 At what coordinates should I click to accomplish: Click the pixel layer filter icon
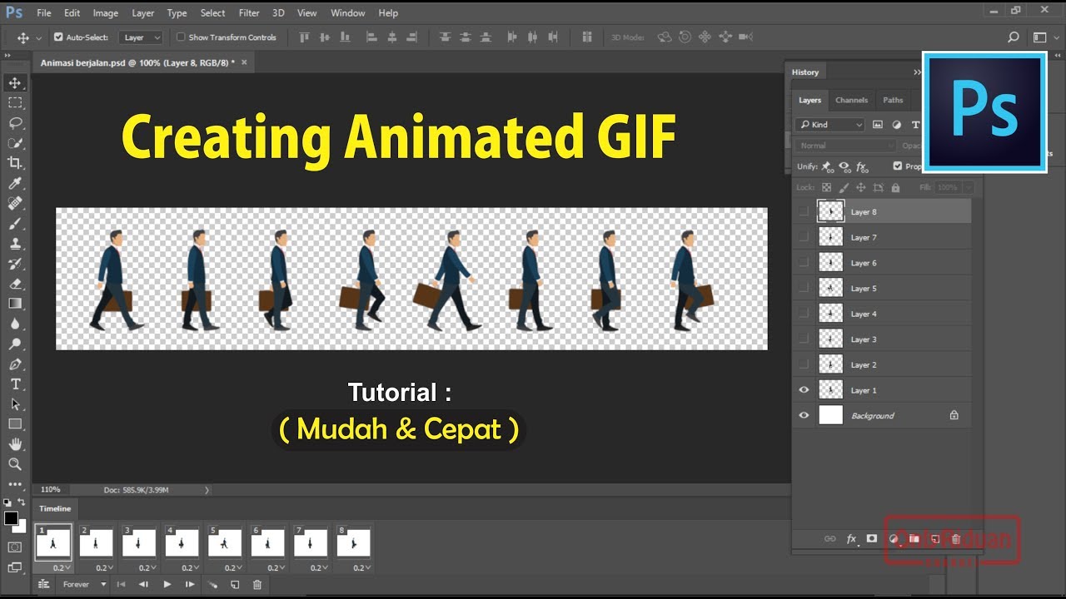tap(878, 125)
